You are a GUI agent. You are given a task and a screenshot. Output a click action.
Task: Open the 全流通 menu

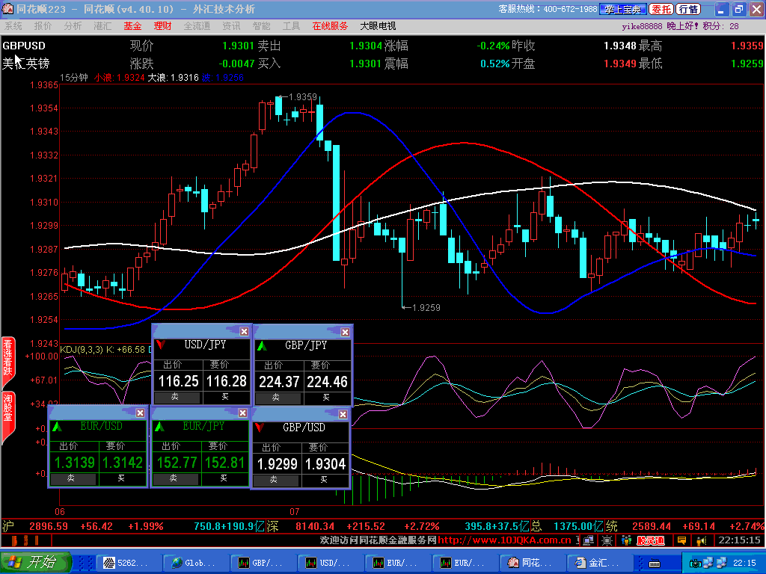[197, 26]
